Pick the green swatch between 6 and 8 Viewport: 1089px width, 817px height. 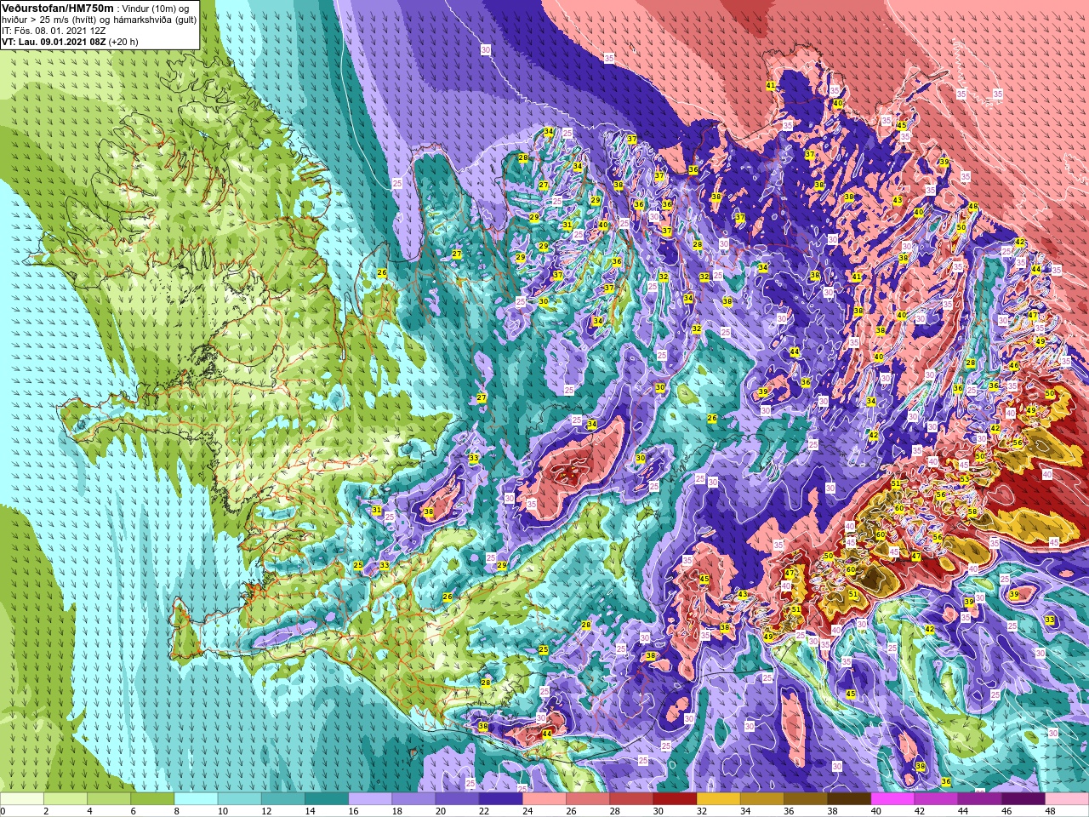coord(152,798)
